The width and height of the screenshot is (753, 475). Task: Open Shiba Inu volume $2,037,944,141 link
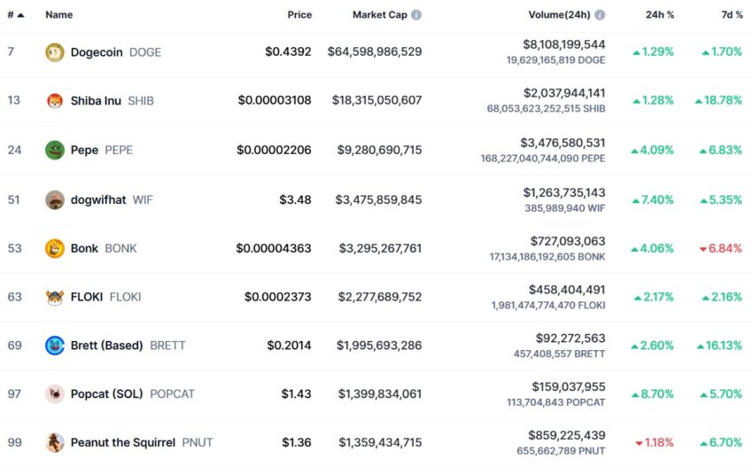564,93
